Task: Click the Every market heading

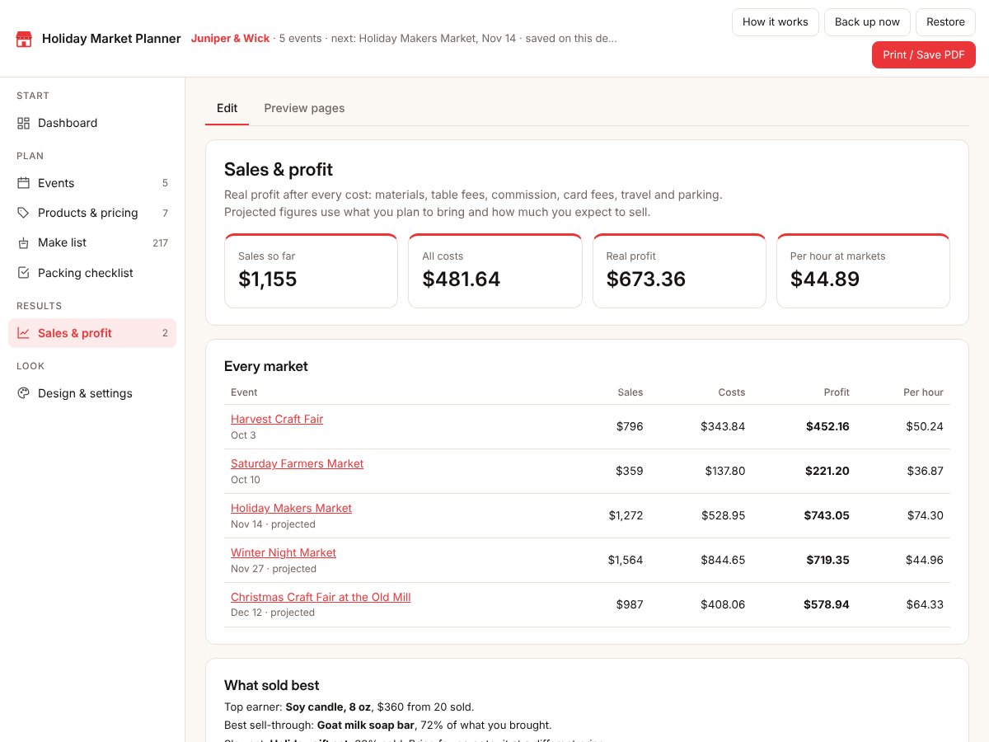Action: (266, 366)
